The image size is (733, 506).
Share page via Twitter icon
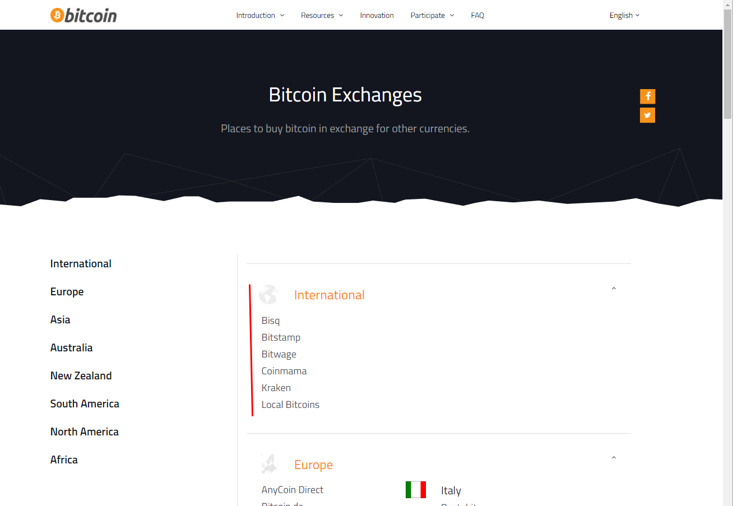tap(647, 115)
